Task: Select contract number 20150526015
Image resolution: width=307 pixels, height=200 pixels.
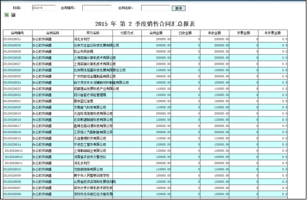Action: click(x=12, y=138)
